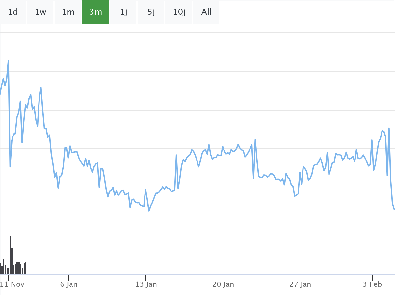Click the rightmost dark volume bar
This screenshot has width=395, height=296.
26,268
